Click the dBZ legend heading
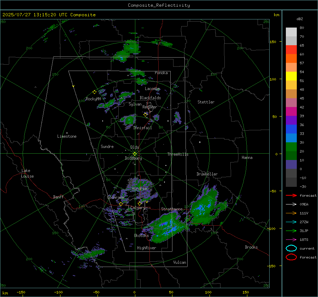 300,19
